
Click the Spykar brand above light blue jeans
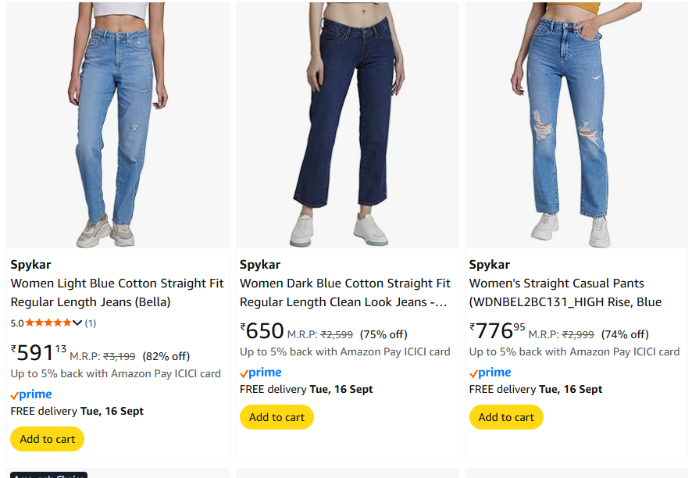pos(30,264)
